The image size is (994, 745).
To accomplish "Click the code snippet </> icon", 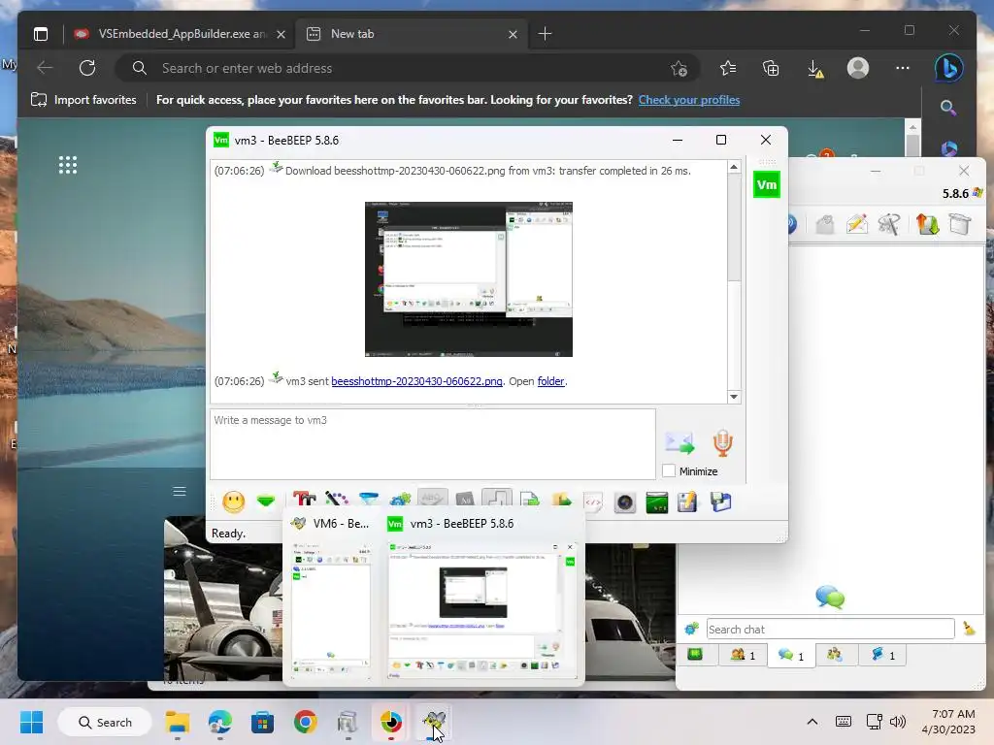I will coord(593,502).
